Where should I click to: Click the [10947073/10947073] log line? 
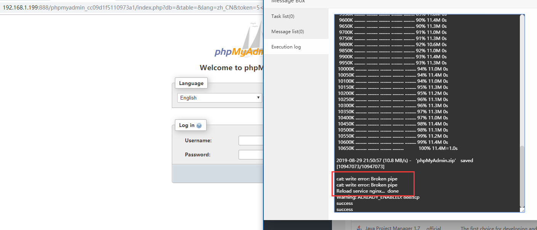coord(361,167)
